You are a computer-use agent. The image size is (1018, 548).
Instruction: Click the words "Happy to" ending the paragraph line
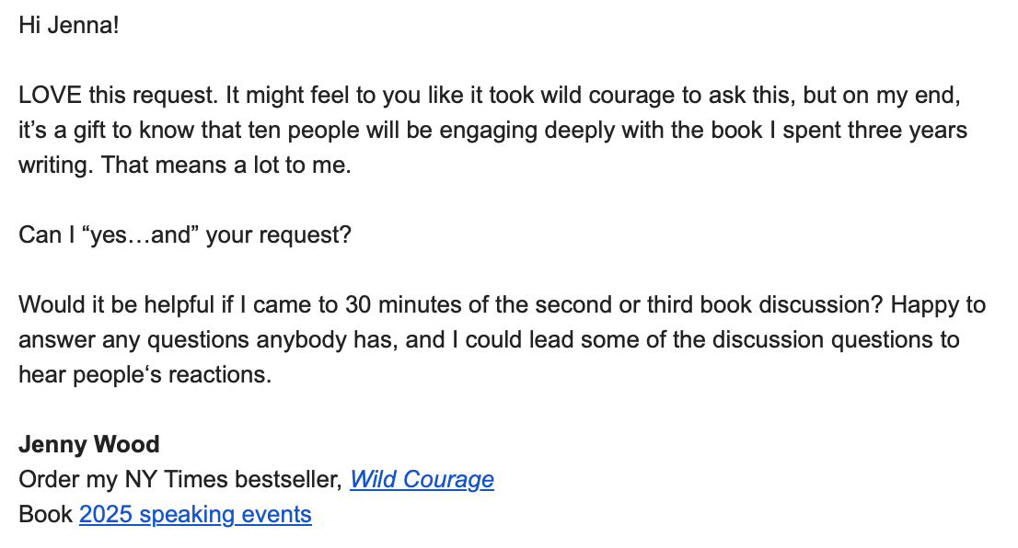click(x=938, y=305)
